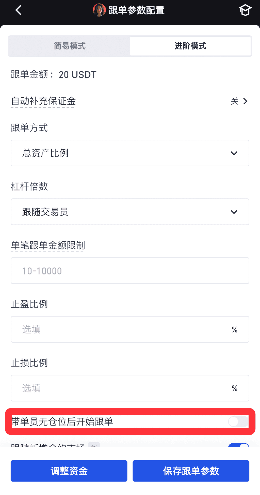Click the chevron arrow beside 关
The image size is (260, 495).
(x=245, y=101)
